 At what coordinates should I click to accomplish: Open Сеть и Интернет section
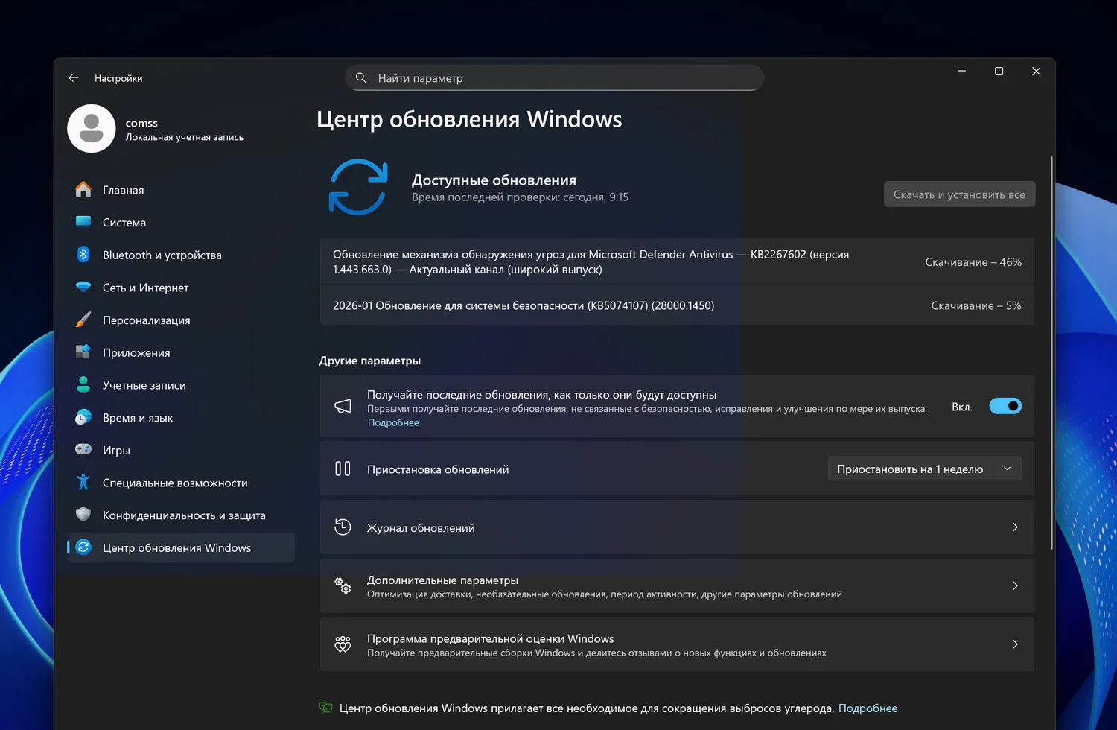point(181,288)
